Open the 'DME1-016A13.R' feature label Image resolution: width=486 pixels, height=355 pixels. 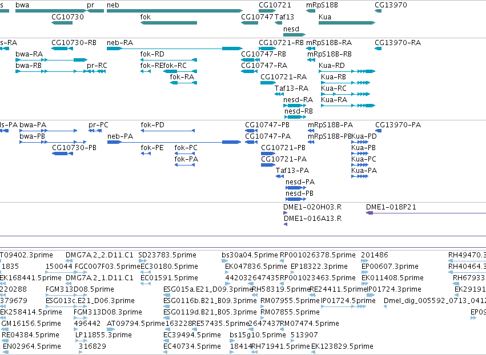(x=313, y=219)
